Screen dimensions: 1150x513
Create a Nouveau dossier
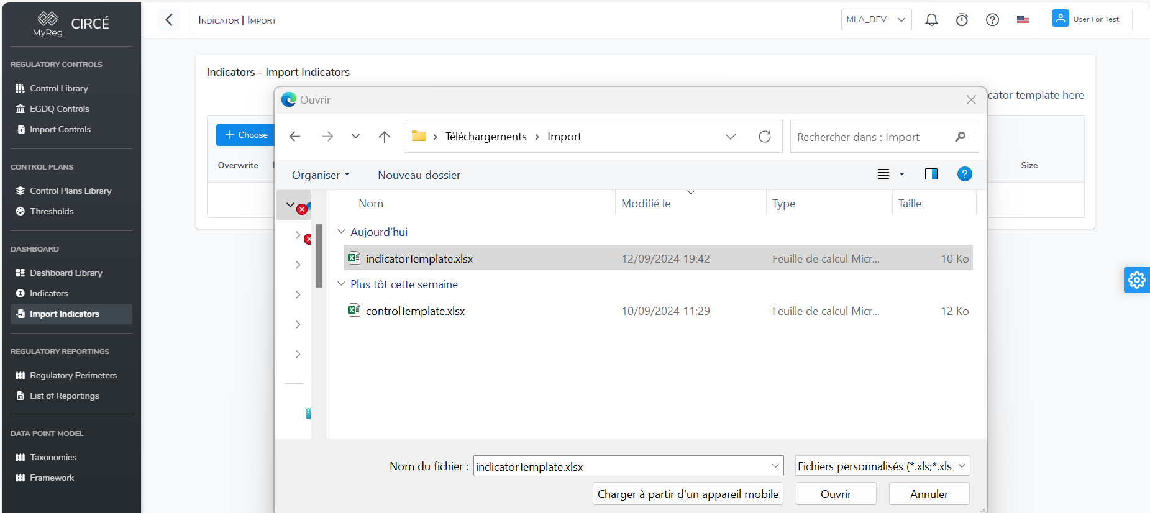(419, 175)
